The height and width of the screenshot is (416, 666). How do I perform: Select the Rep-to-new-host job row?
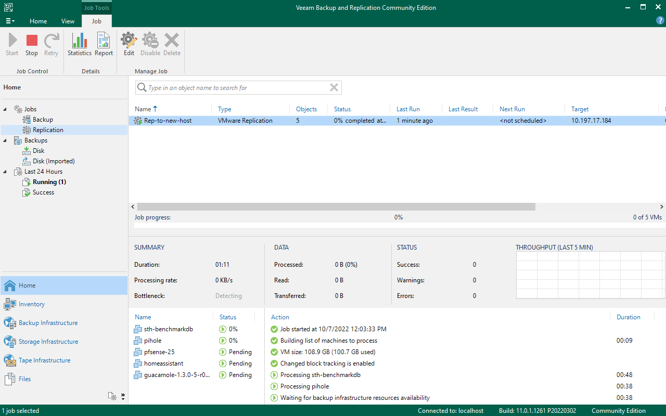click(x=168, y=121)
